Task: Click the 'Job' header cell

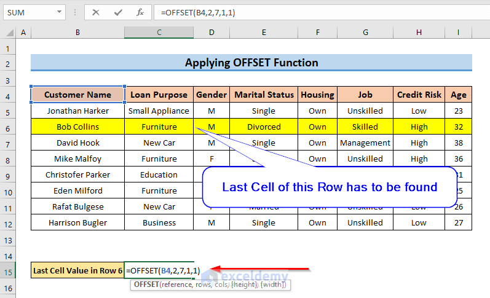Action: (x=365, y=95)
